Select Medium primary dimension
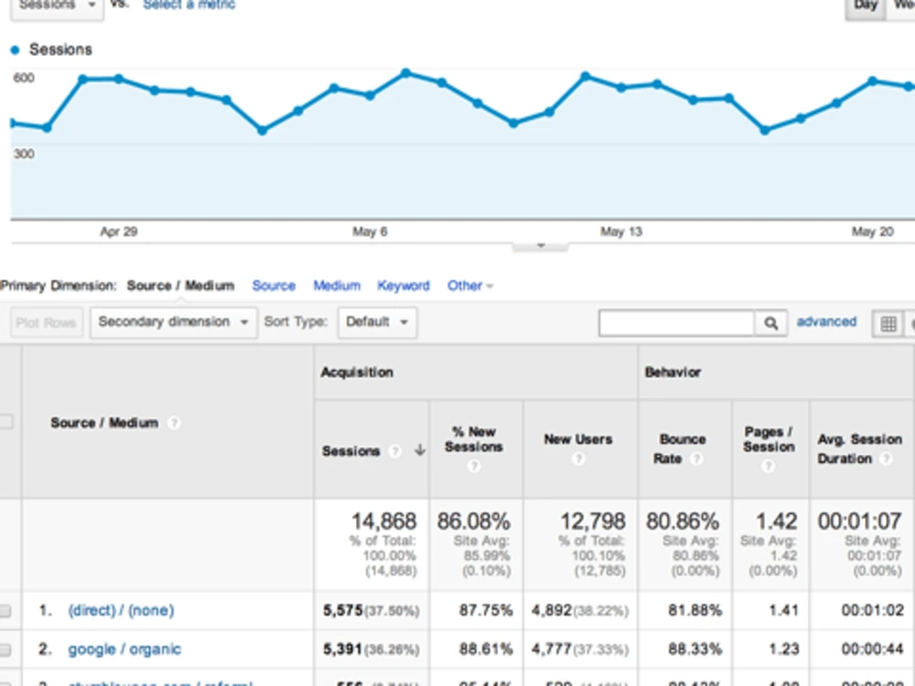The width and height of the screenshot is (915, 686). (337, 285)
